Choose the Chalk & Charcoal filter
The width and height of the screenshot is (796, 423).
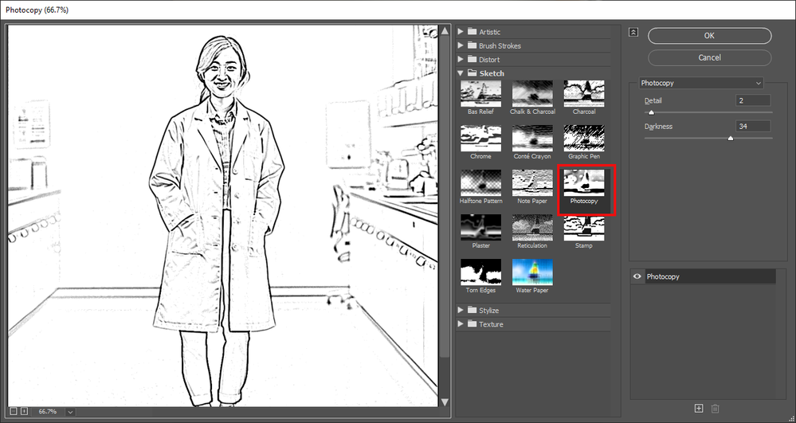pos(531,94)
